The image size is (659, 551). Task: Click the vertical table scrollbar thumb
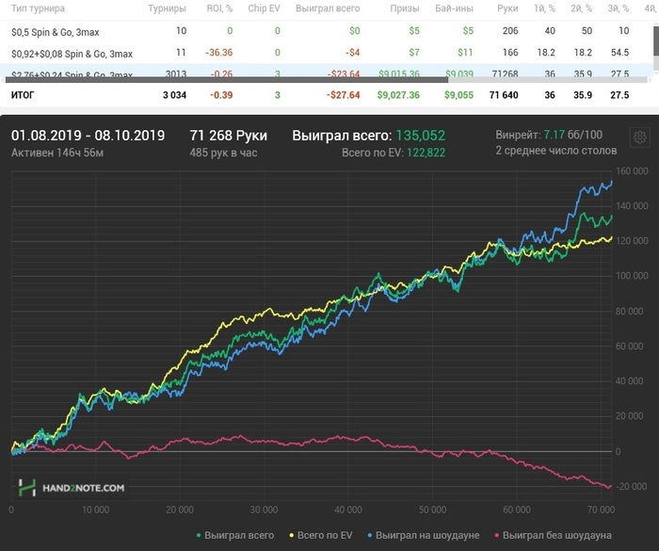click(x=655, y=40)
